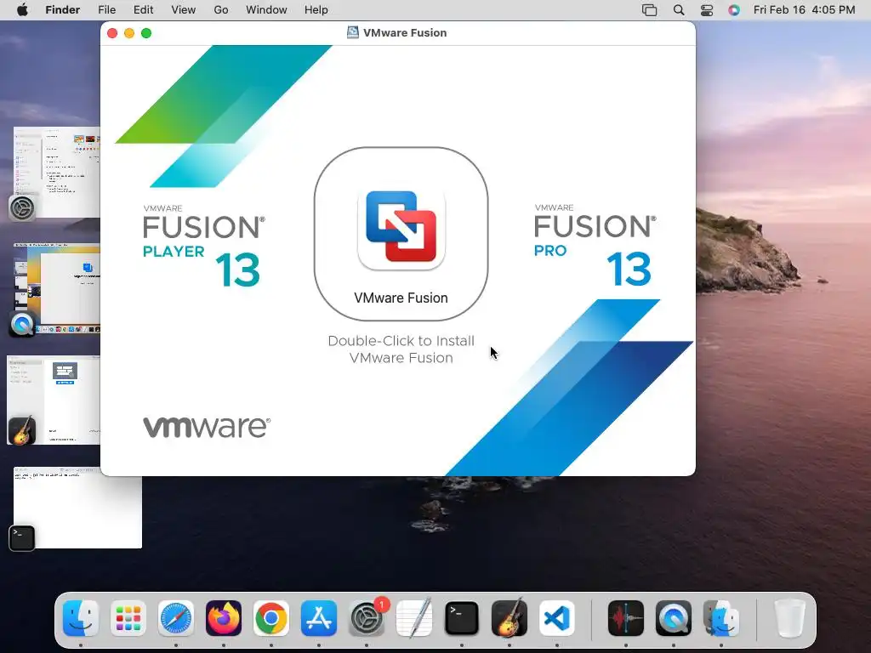The image size is (871, 653).
Task: Zoom the VMware Fusion window with green button
Action: [x=146, y=33]
